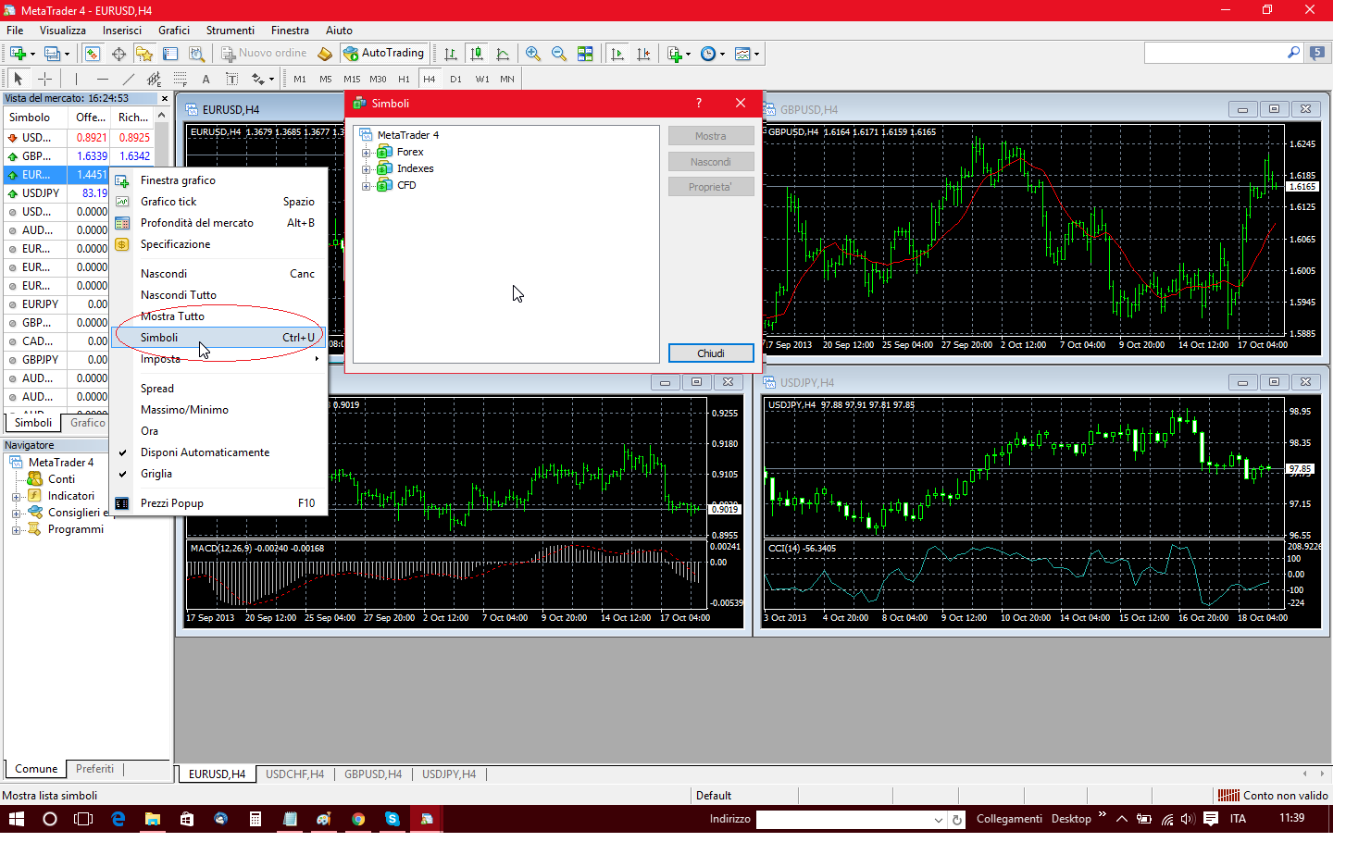Zoom out the chart with magnifier minus

(559, 54)
